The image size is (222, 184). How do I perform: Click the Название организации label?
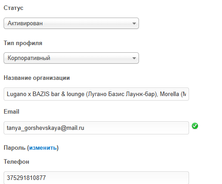pos(37,78)
